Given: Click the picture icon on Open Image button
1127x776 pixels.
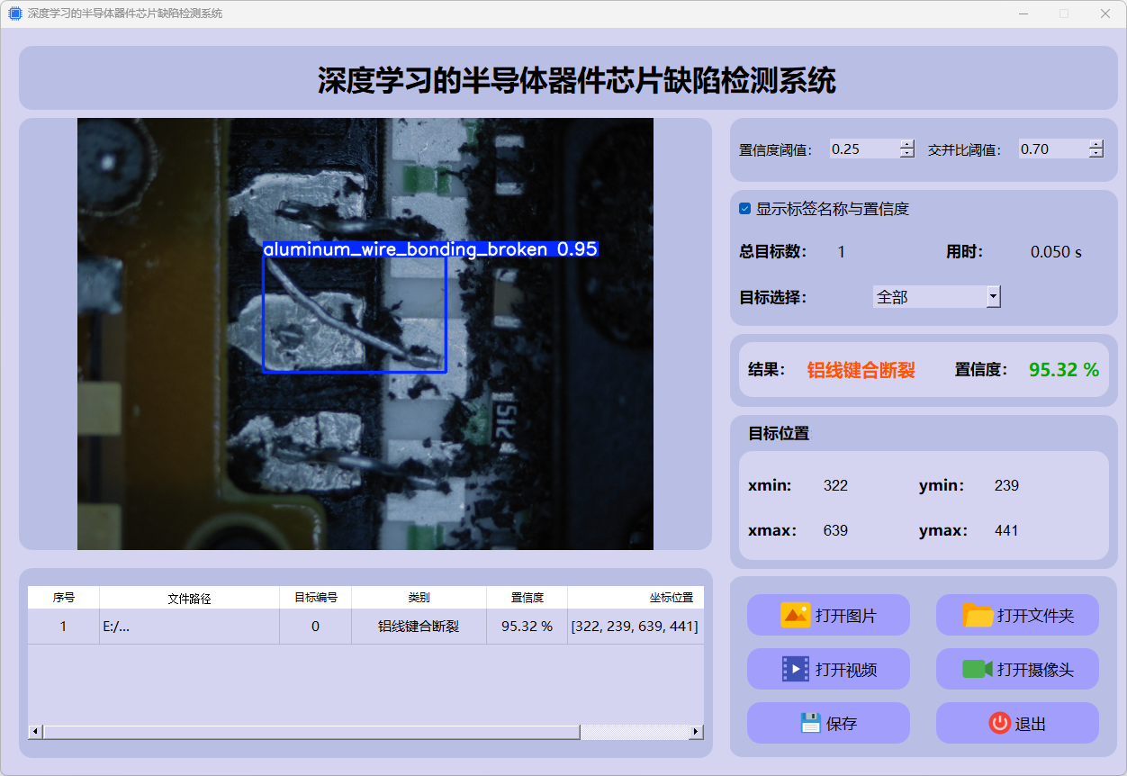Looking at the screenshot, I should [x=796, y=616].
